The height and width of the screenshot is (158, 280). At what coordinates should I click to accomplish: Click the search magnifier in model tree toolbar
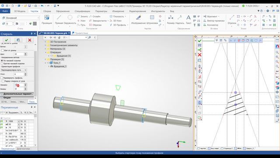pos(90,37)
